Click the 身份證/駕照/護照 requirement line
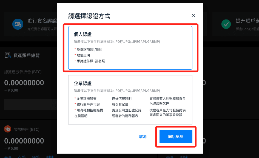 click(x=89, y=50)
